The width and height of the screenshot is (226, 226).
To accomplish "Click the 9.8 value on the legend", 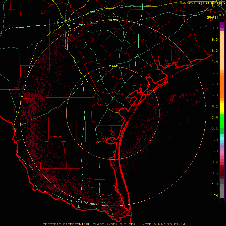I will tap(215, 28).
